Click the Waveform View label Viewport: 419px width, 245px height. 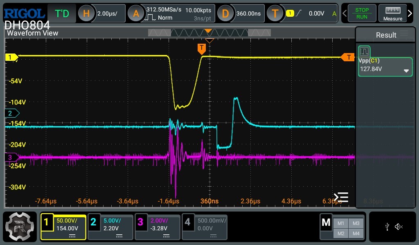click(x=32, y=33)
